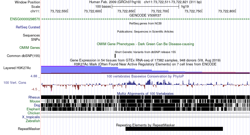
Task: Select the SNPs track label
Action: (36, 39)
